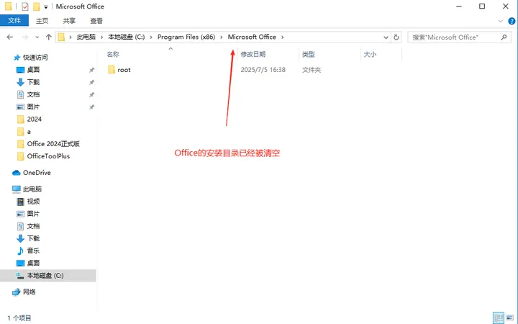The width and height of the screenshot is (518, 324).
Task: Select the 查看 ribbon tab
Action: 96,21
